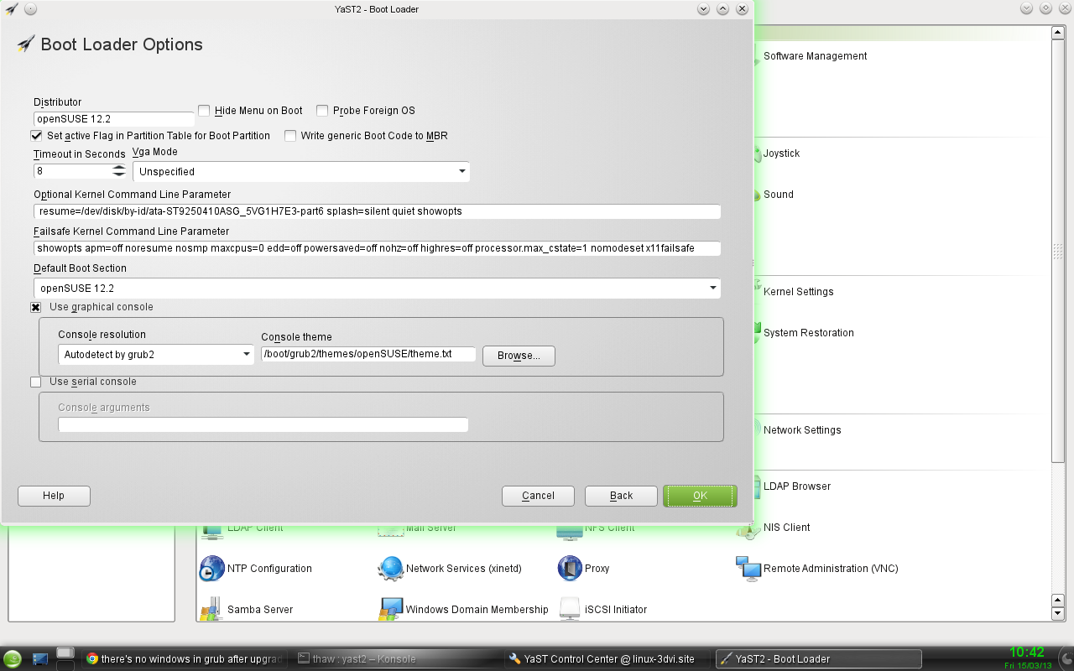Click Browse... for console theme

click(x=519, y=356)
